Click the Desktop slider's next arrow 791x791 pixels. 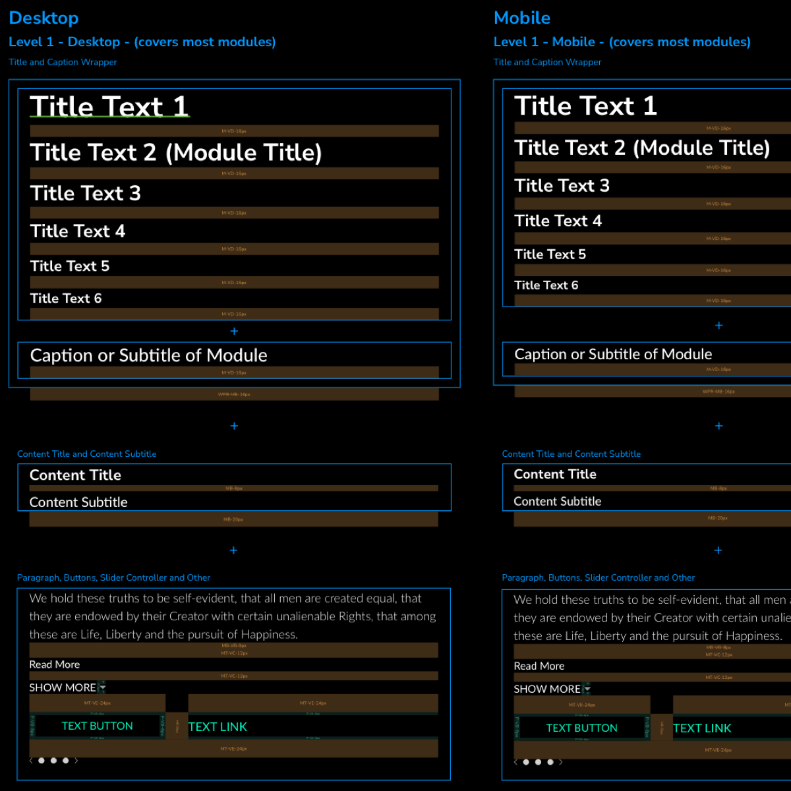(x=76, y=761)
